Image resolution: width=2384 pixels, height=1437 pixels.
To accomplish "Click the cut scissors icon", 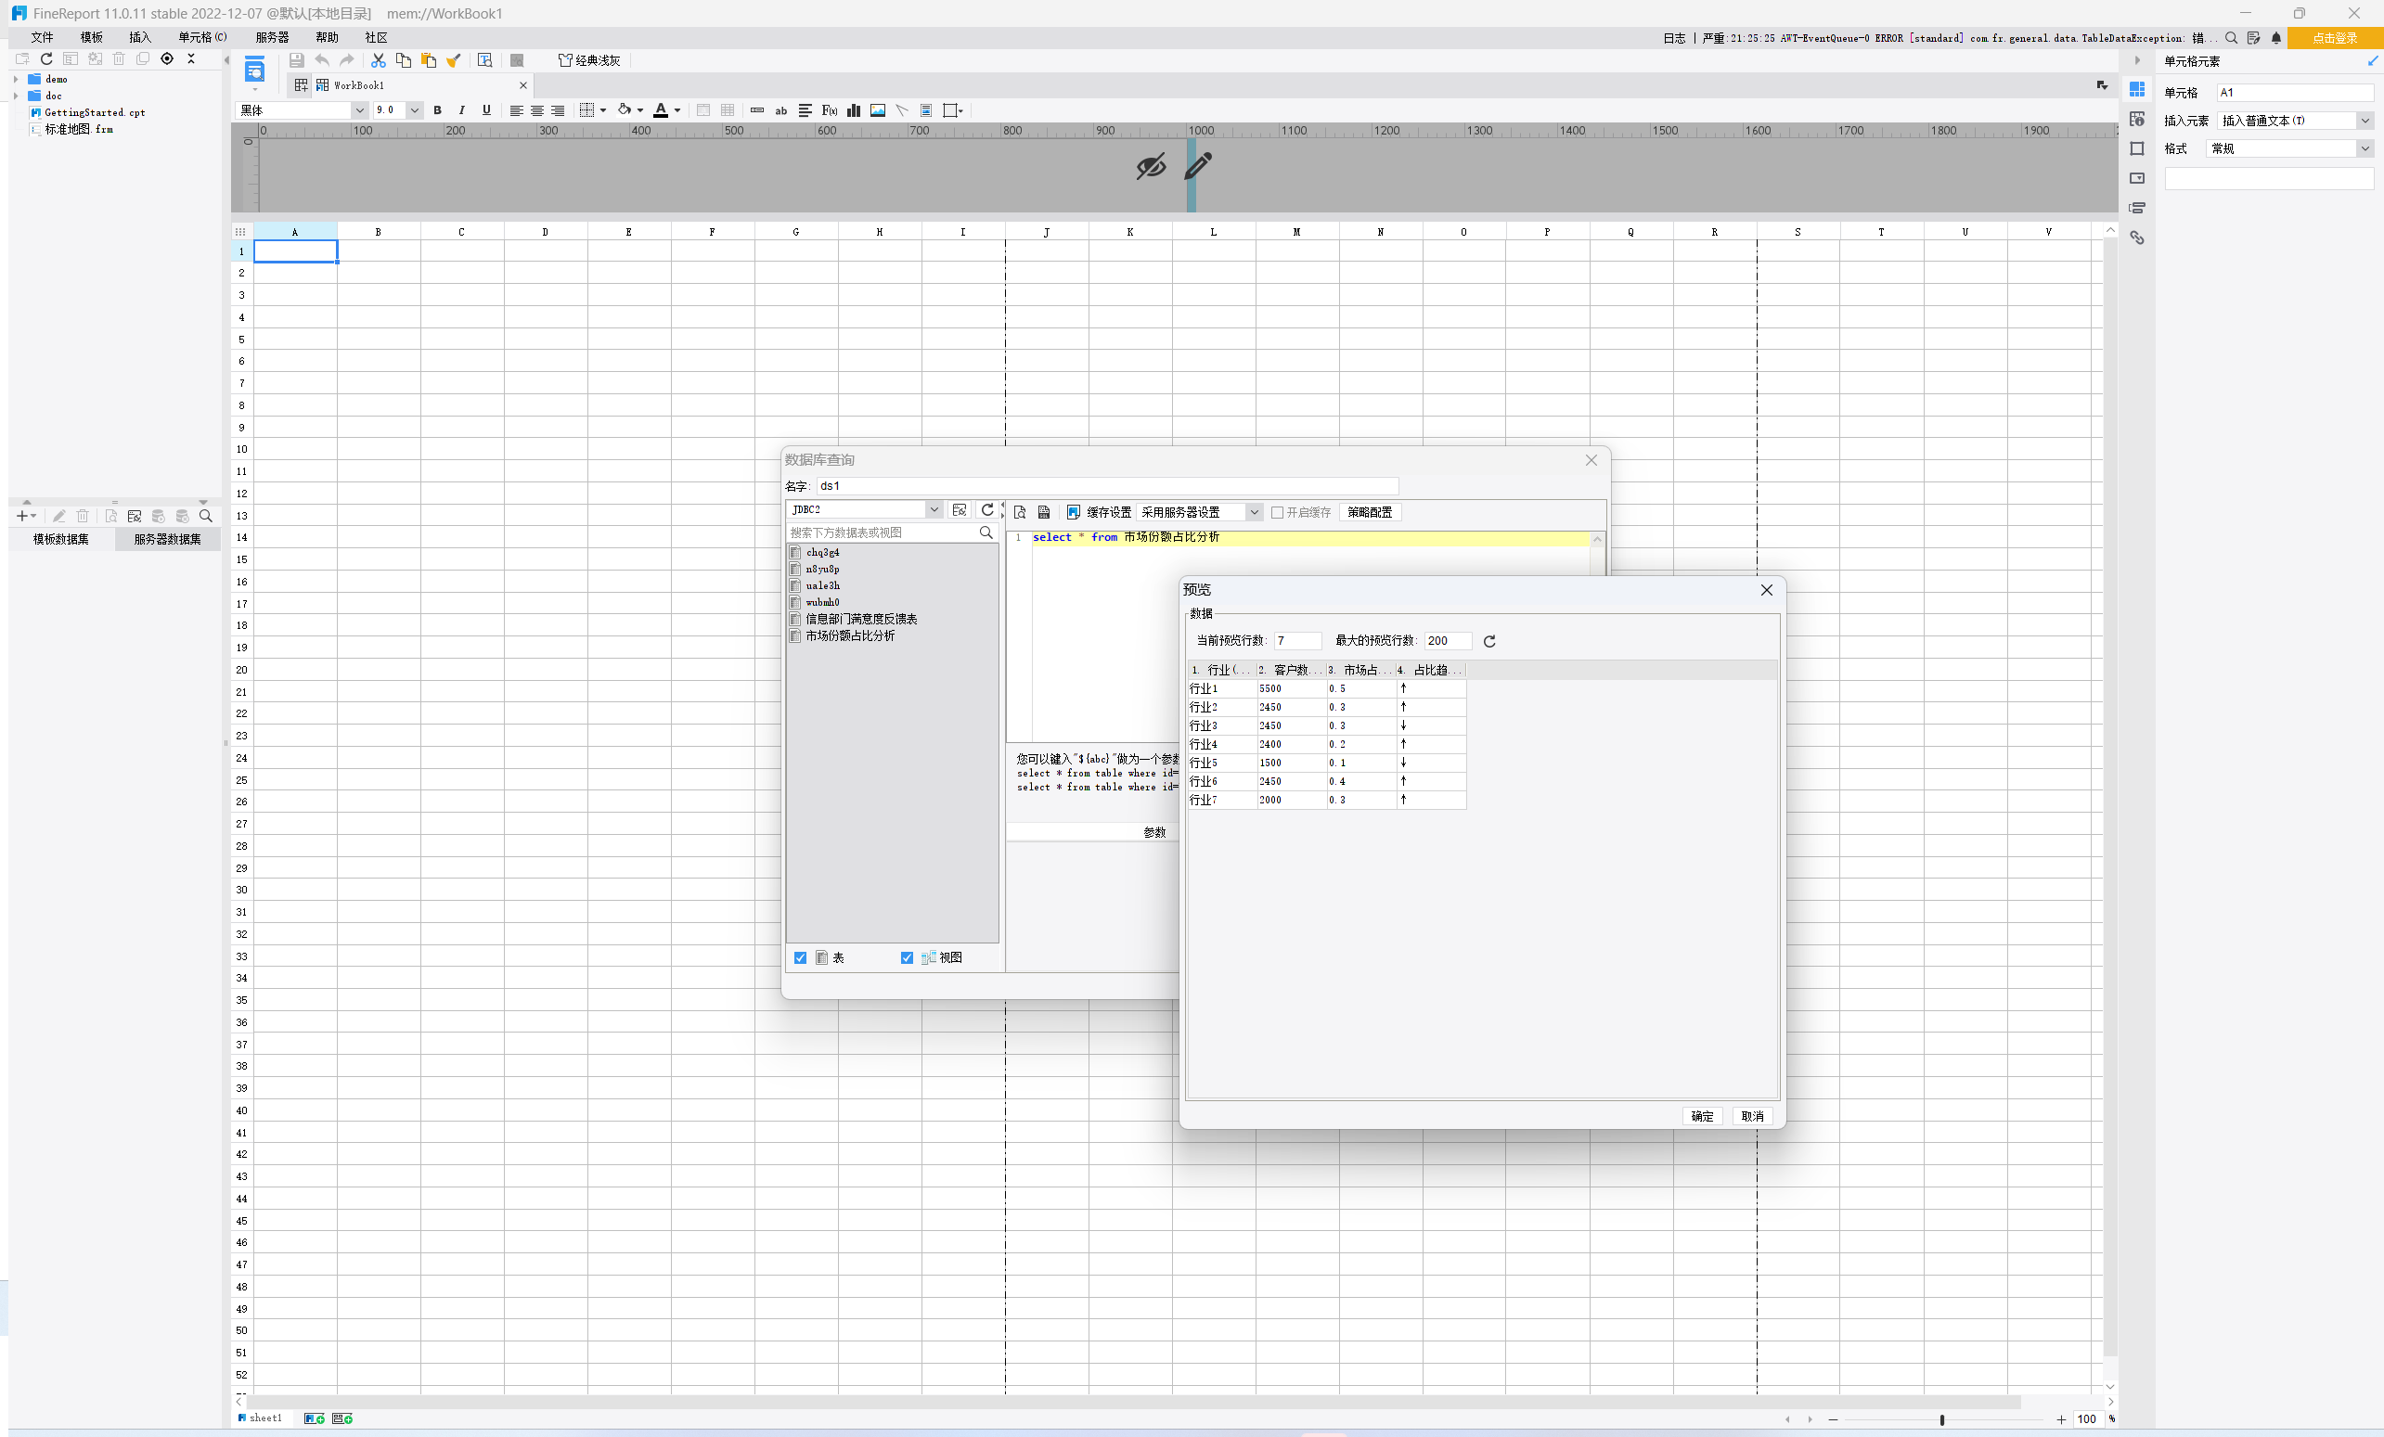I will coord(379,60).
